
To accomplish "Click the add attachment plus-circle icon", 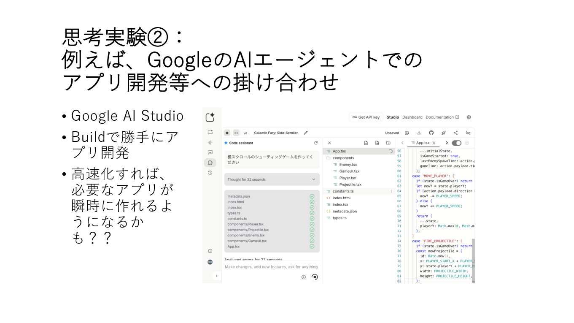I will (x=303, y=277).
